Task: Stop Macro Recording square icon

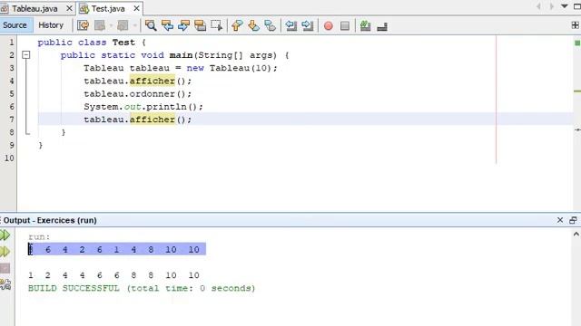Action: (x=345, y=26)
